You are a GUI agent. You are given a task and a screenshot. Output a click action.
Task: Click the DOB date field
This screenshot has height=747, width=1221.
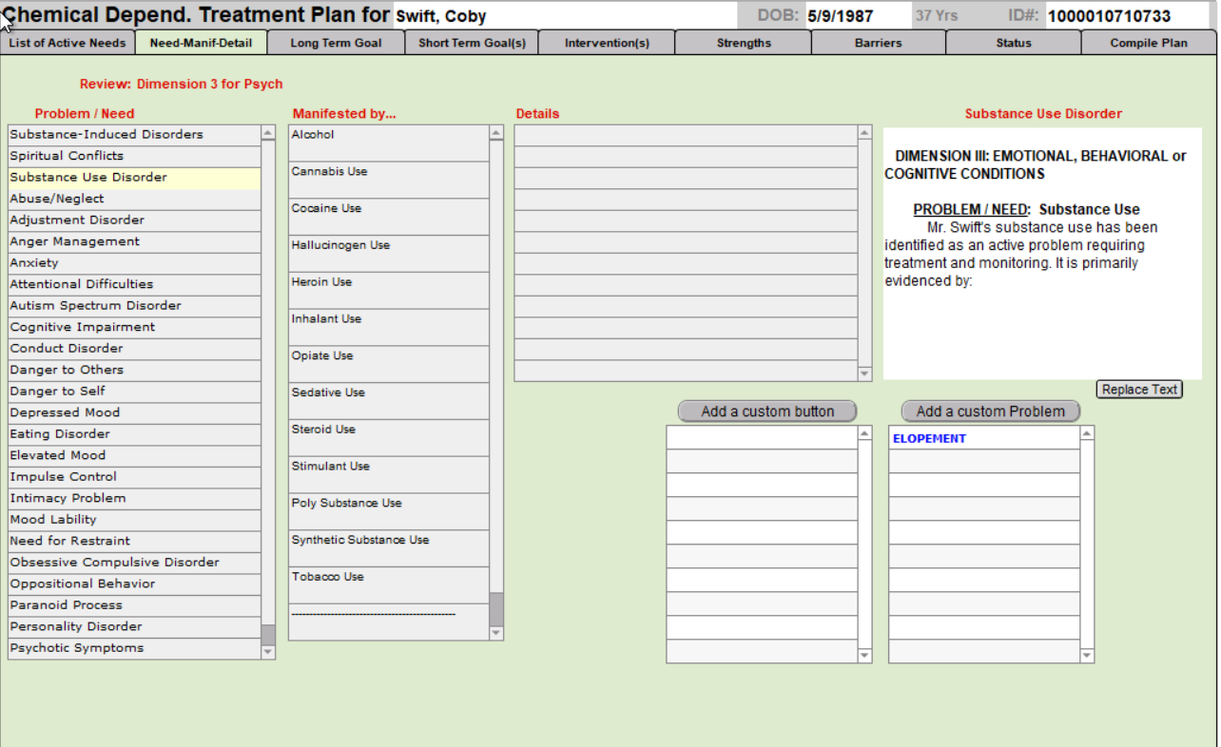853,16
